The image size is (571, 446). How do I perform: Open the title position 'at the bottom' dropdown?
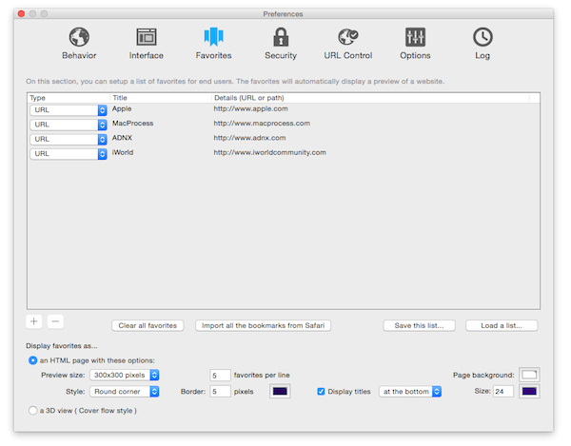(410, 391)
